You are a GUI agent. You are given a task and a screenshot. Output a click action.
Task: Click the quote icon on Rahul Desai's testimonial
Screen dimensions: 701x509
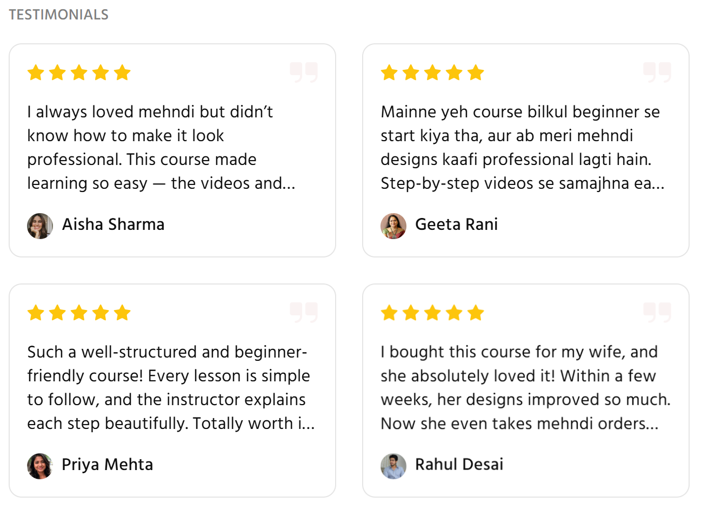(657, 312)
